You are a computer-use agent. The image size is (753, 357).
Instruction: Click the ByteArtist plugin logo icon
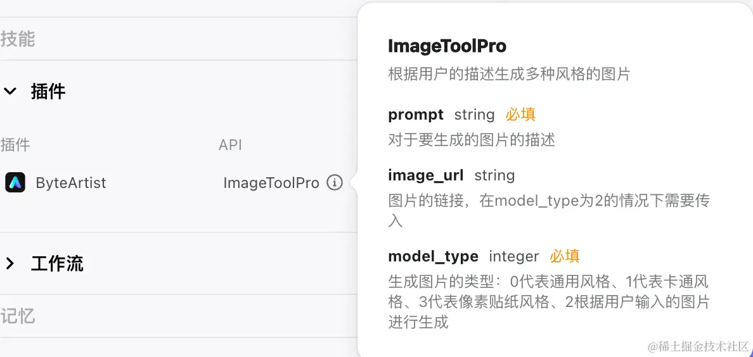(15, 183)
